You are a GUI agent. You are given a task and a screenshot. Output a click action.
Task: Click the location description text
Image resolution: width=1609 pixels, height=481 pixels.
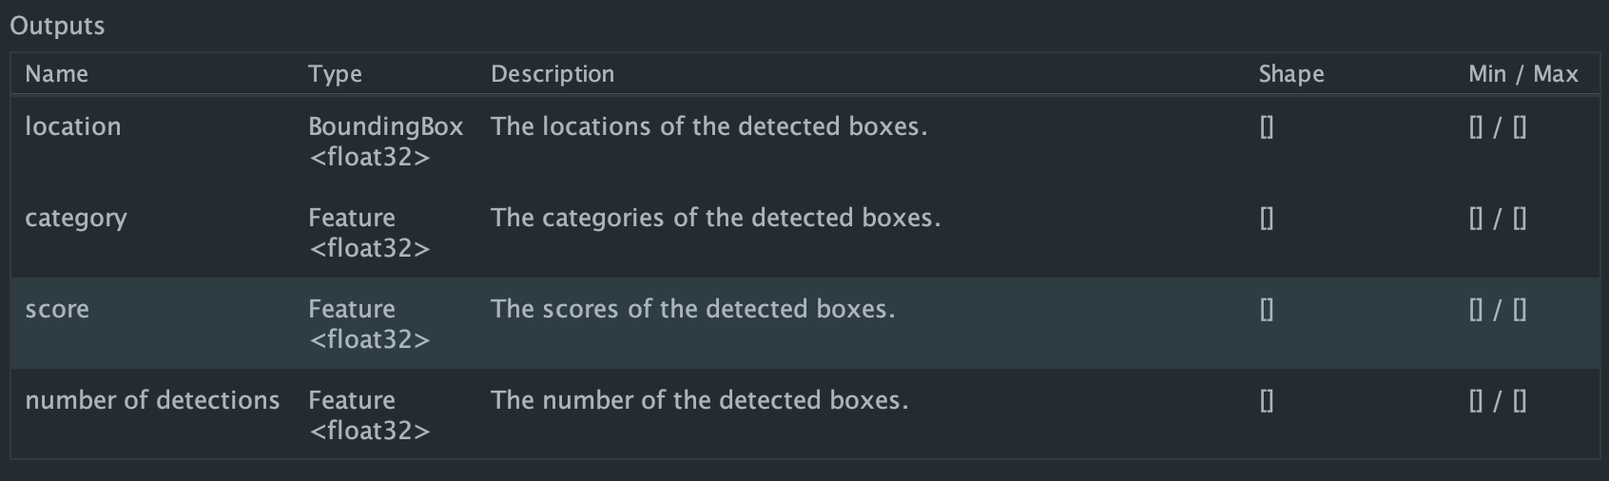(709, 126)
